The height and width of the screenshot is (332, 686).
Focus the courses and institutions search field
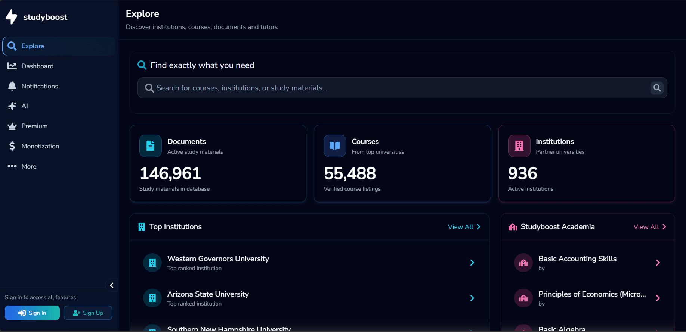396,88
